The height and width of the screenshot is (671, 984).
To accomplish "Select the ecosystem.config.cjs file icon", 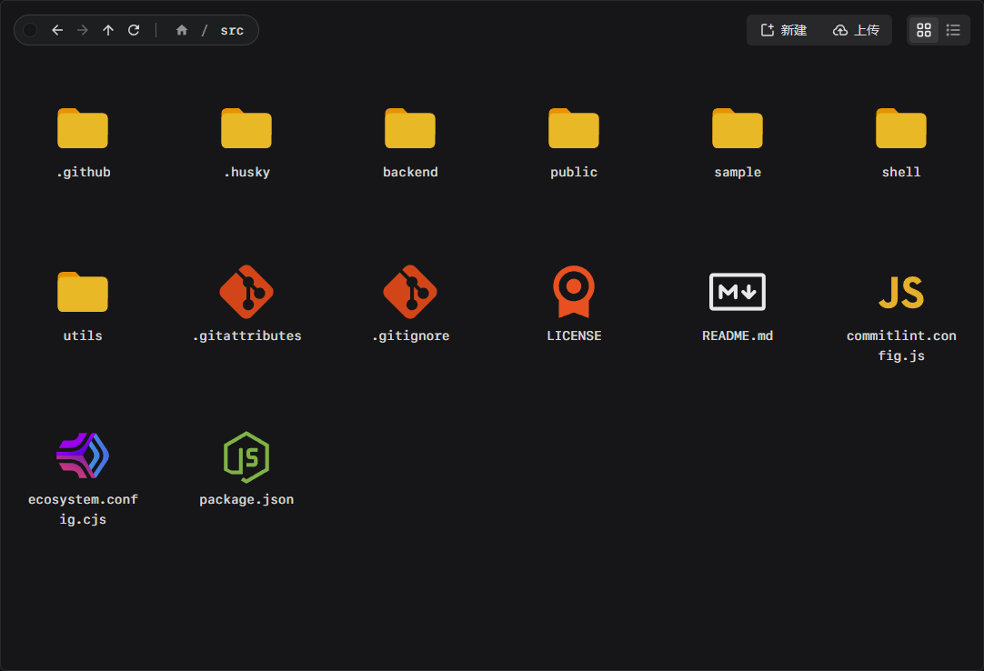I will 83,456.
